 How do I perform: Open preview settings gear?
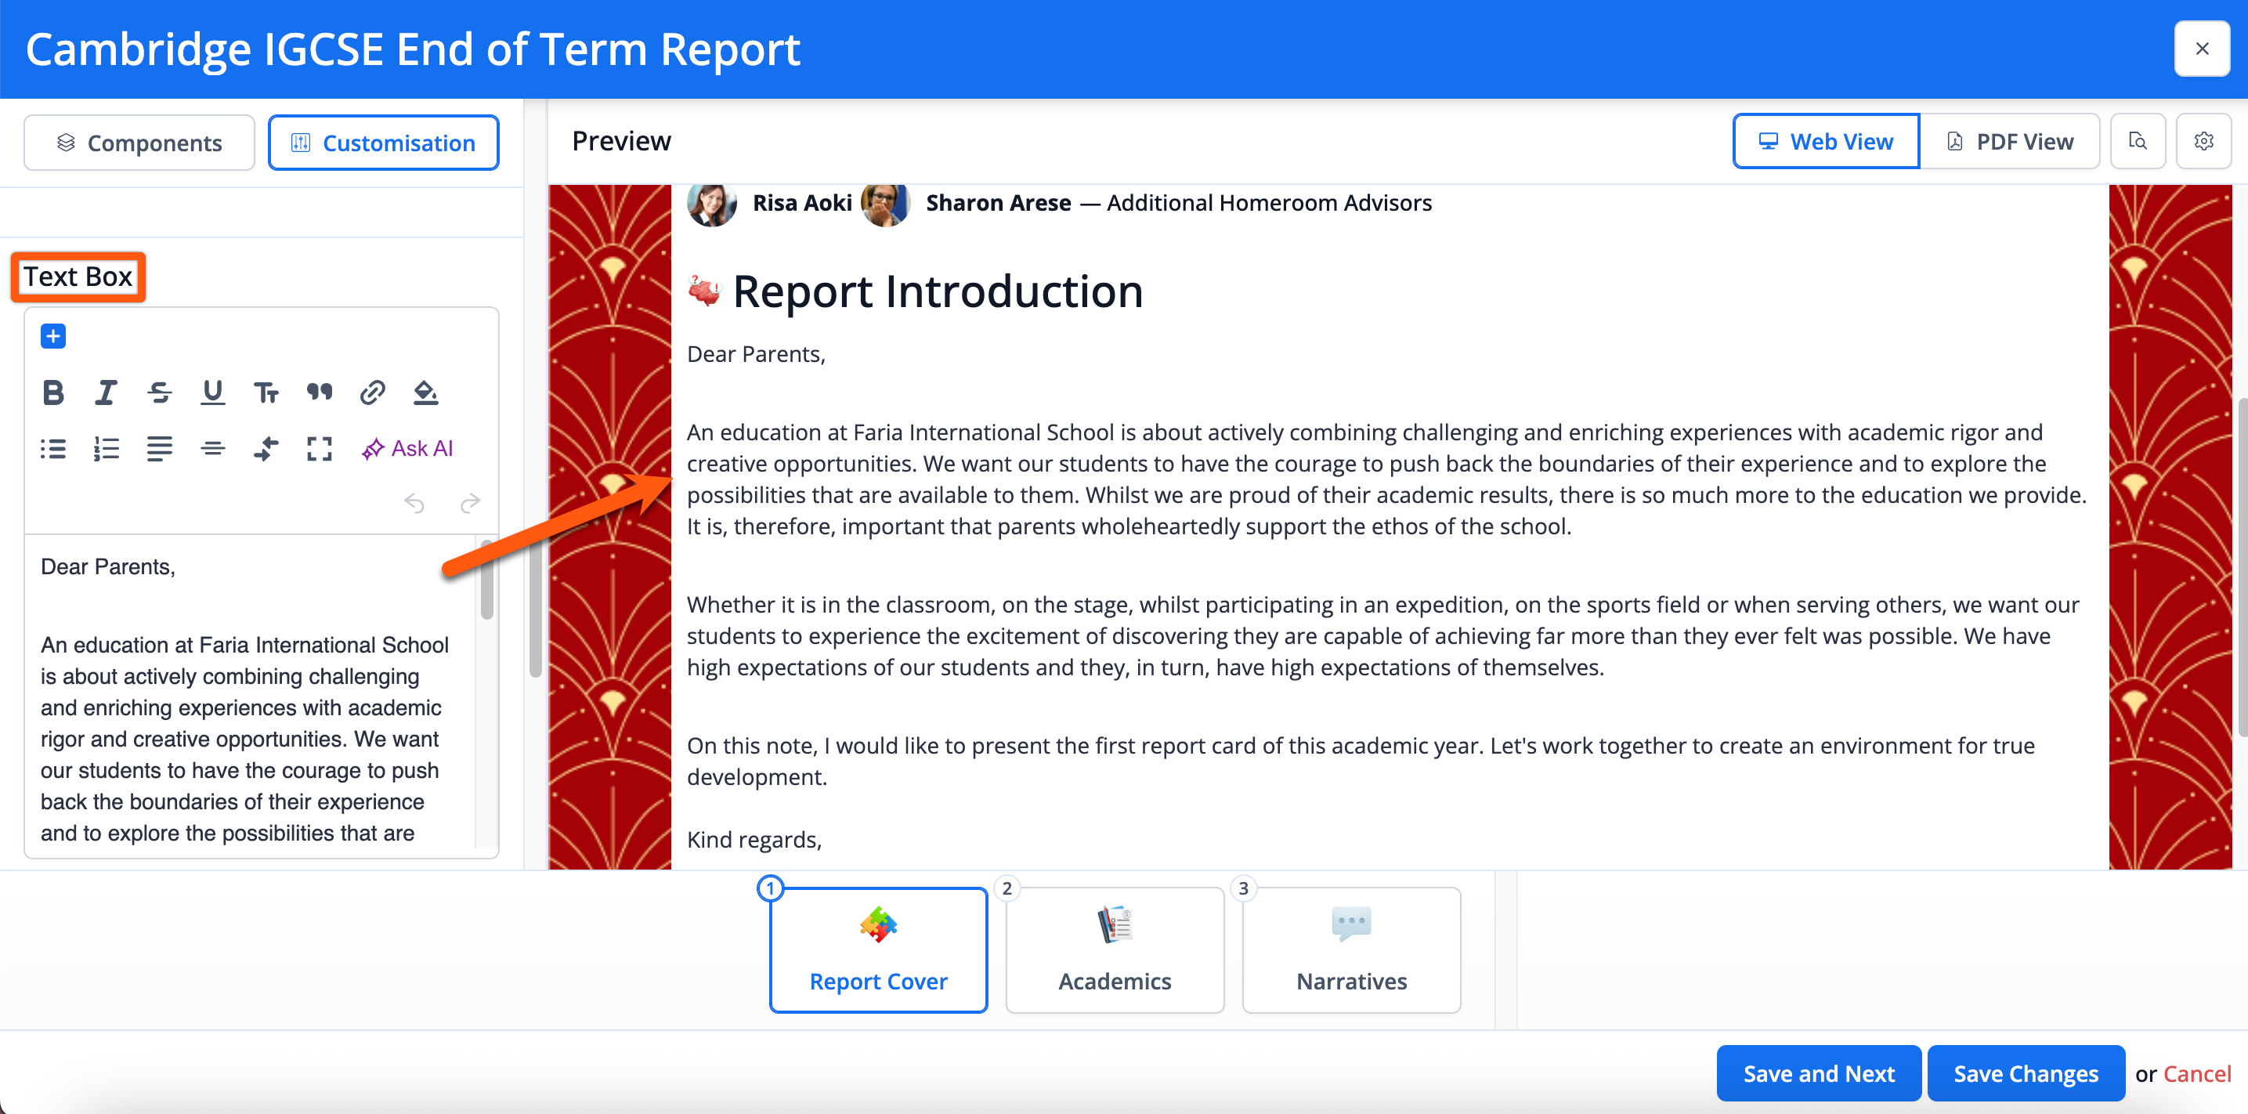coord(2203,142)
